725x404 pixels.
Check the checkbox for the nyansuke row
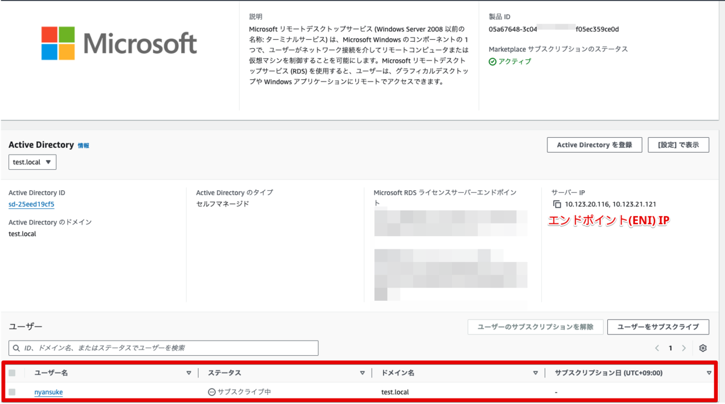[x=12, y=392]
